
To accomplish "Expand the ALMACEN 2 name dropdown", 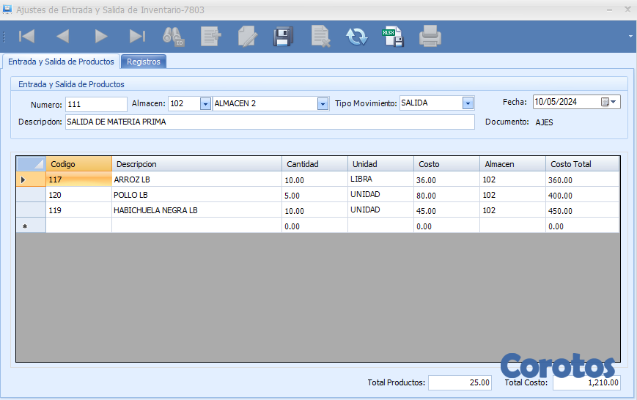I will coord(323,104).
